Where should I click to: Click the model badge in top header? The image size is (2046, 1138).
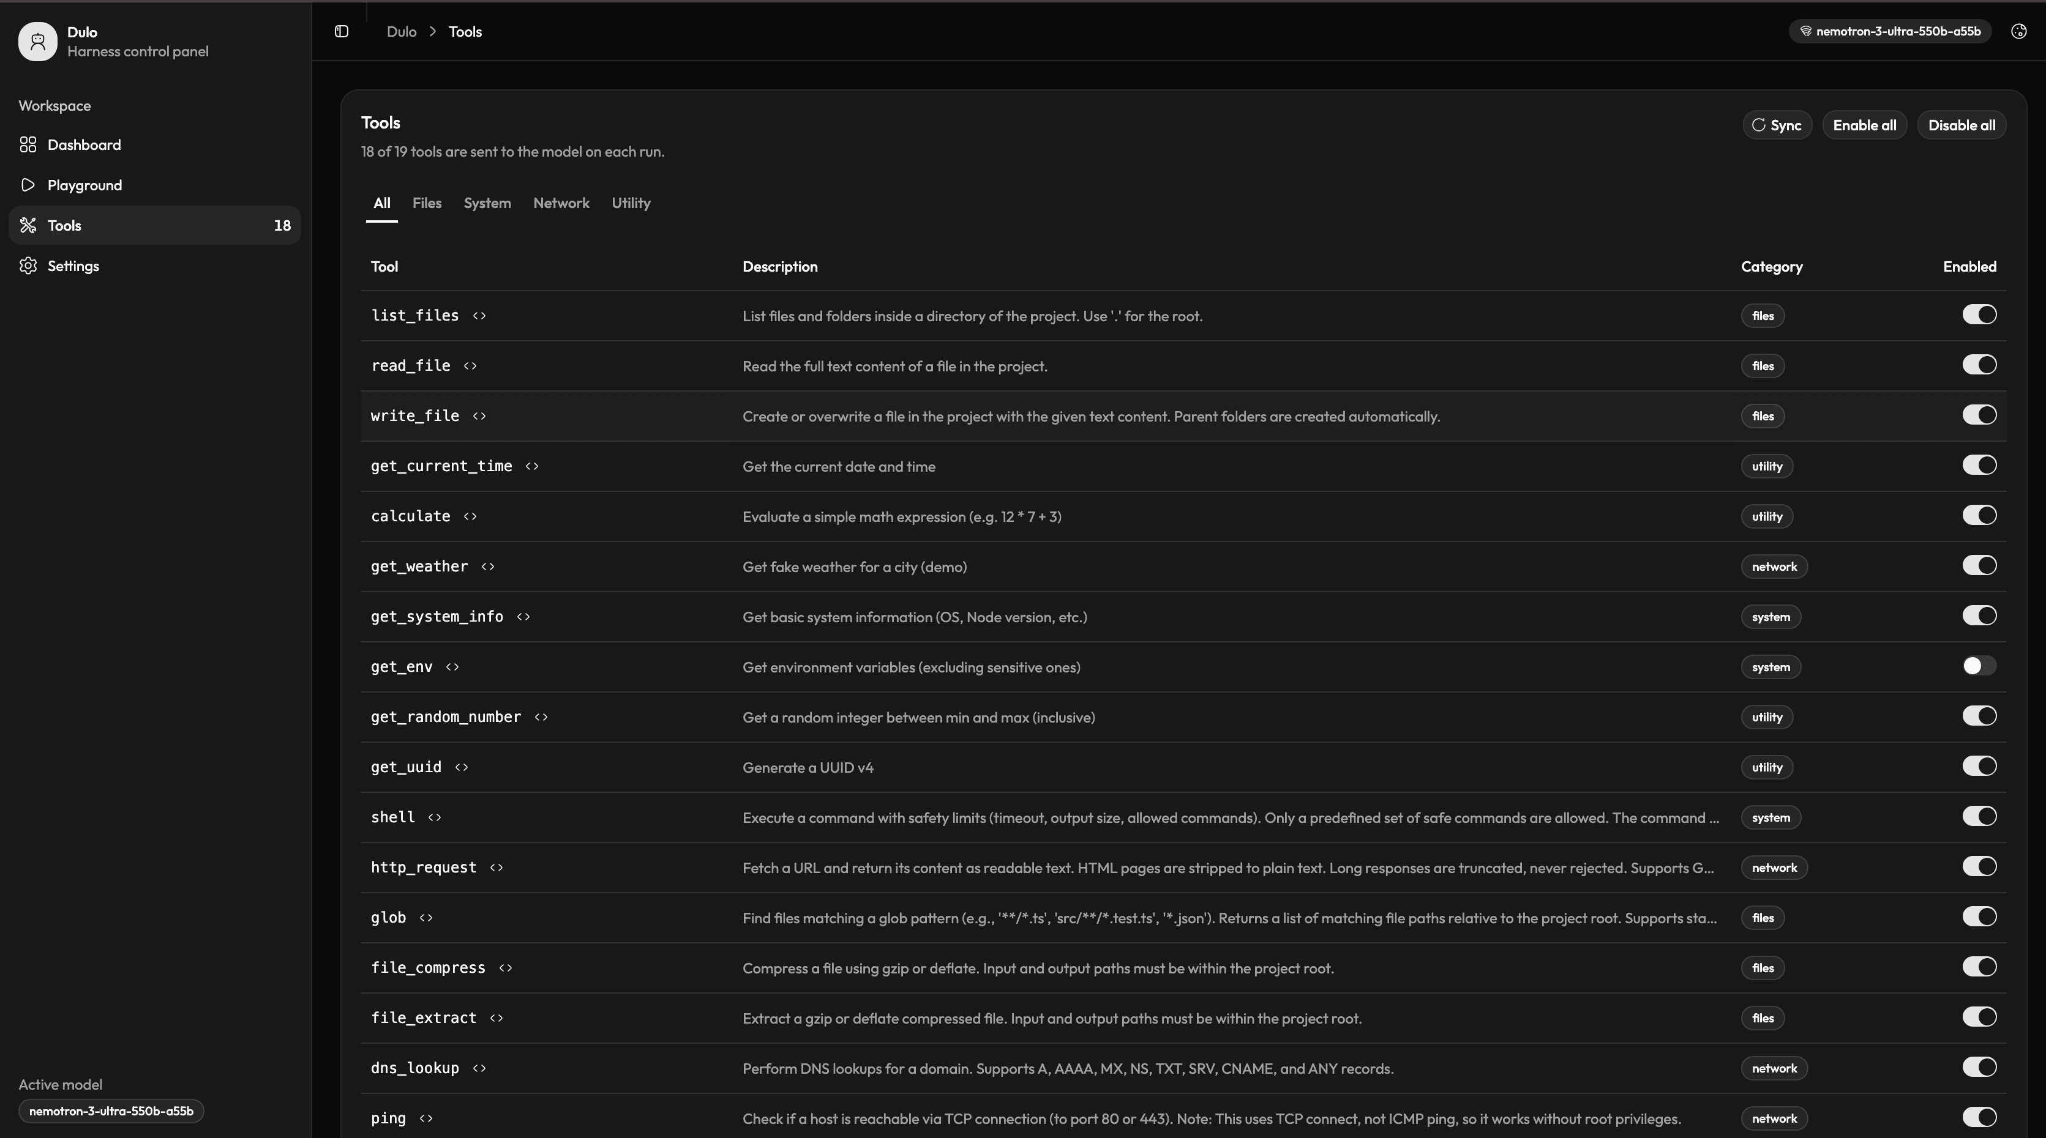coord(1889,32)
